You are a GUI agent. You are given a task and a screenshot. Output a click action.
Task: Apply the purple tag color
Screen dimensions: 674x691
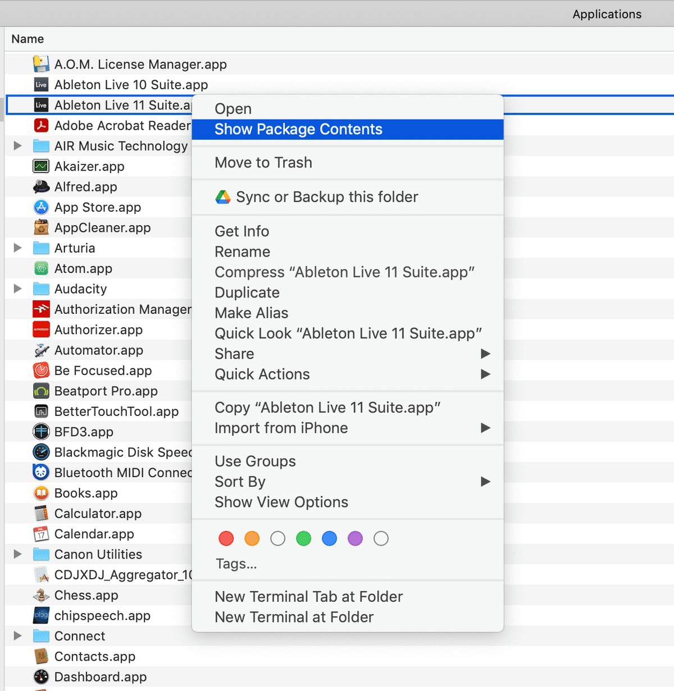coord(356,539)
